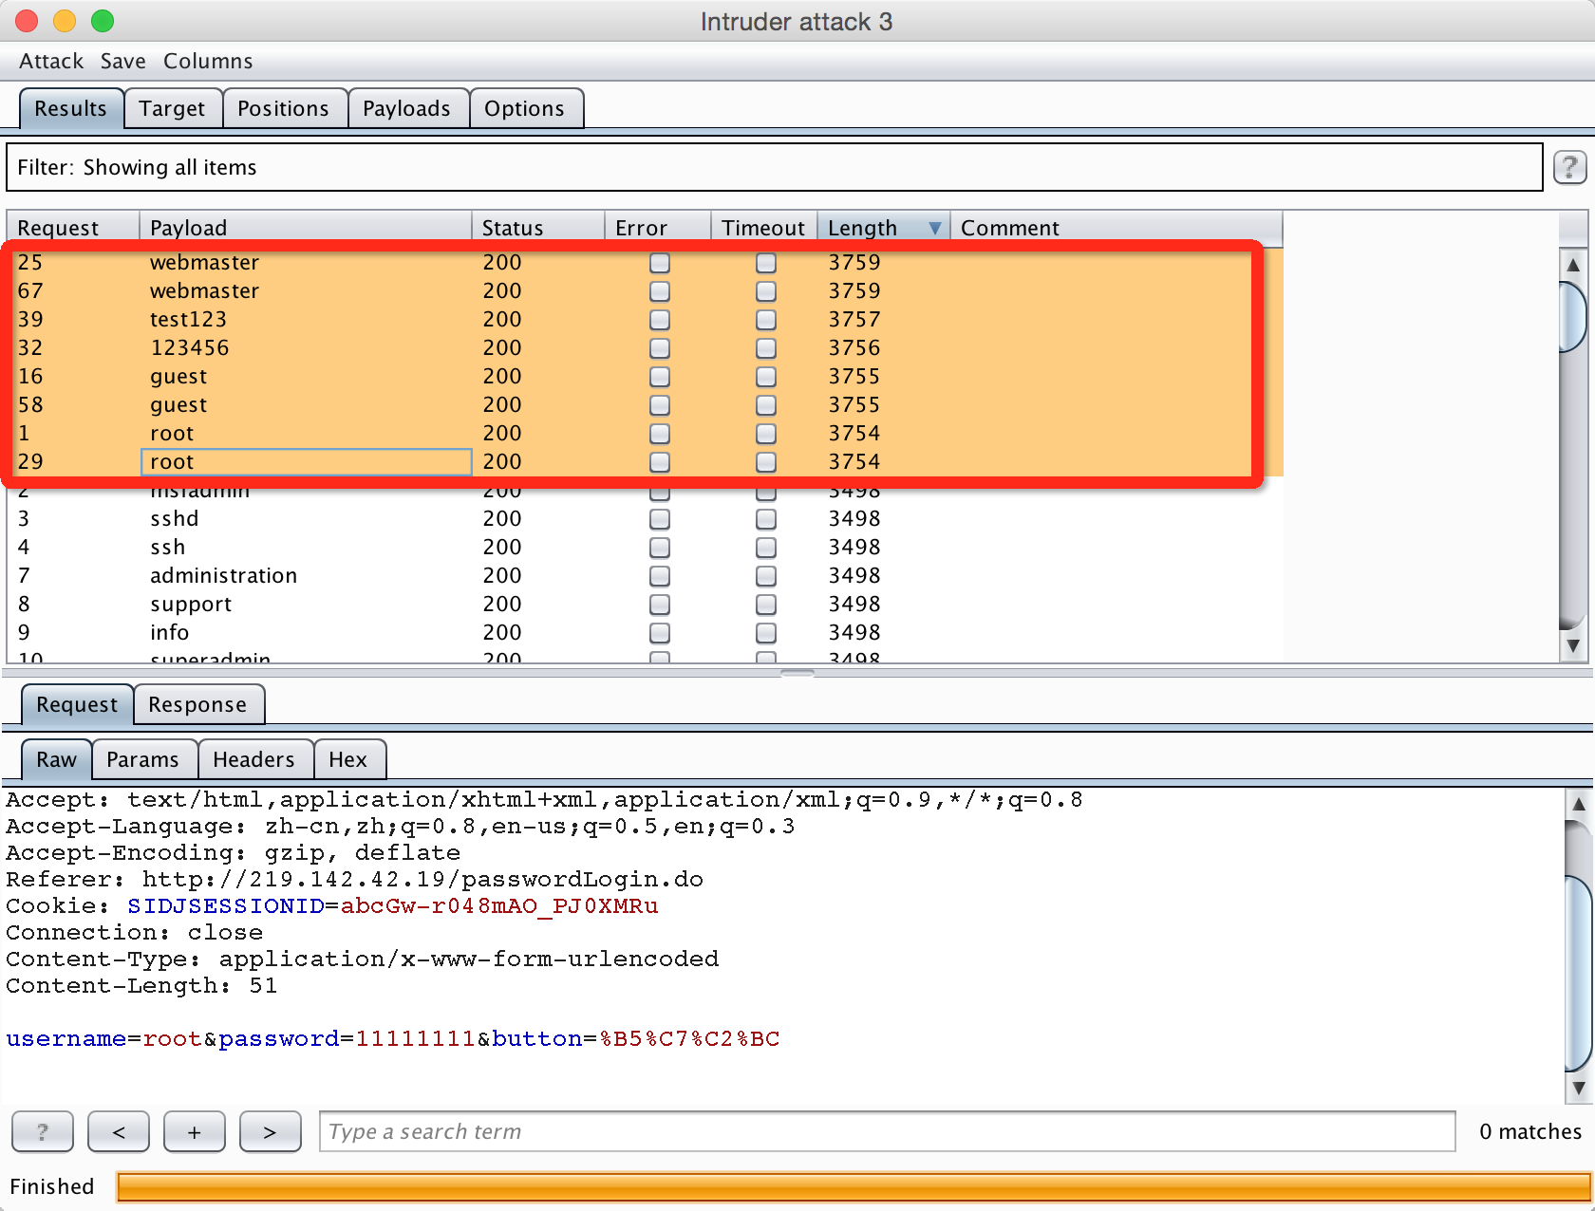
Task: Go to next search match
Action: [271, 1131]
